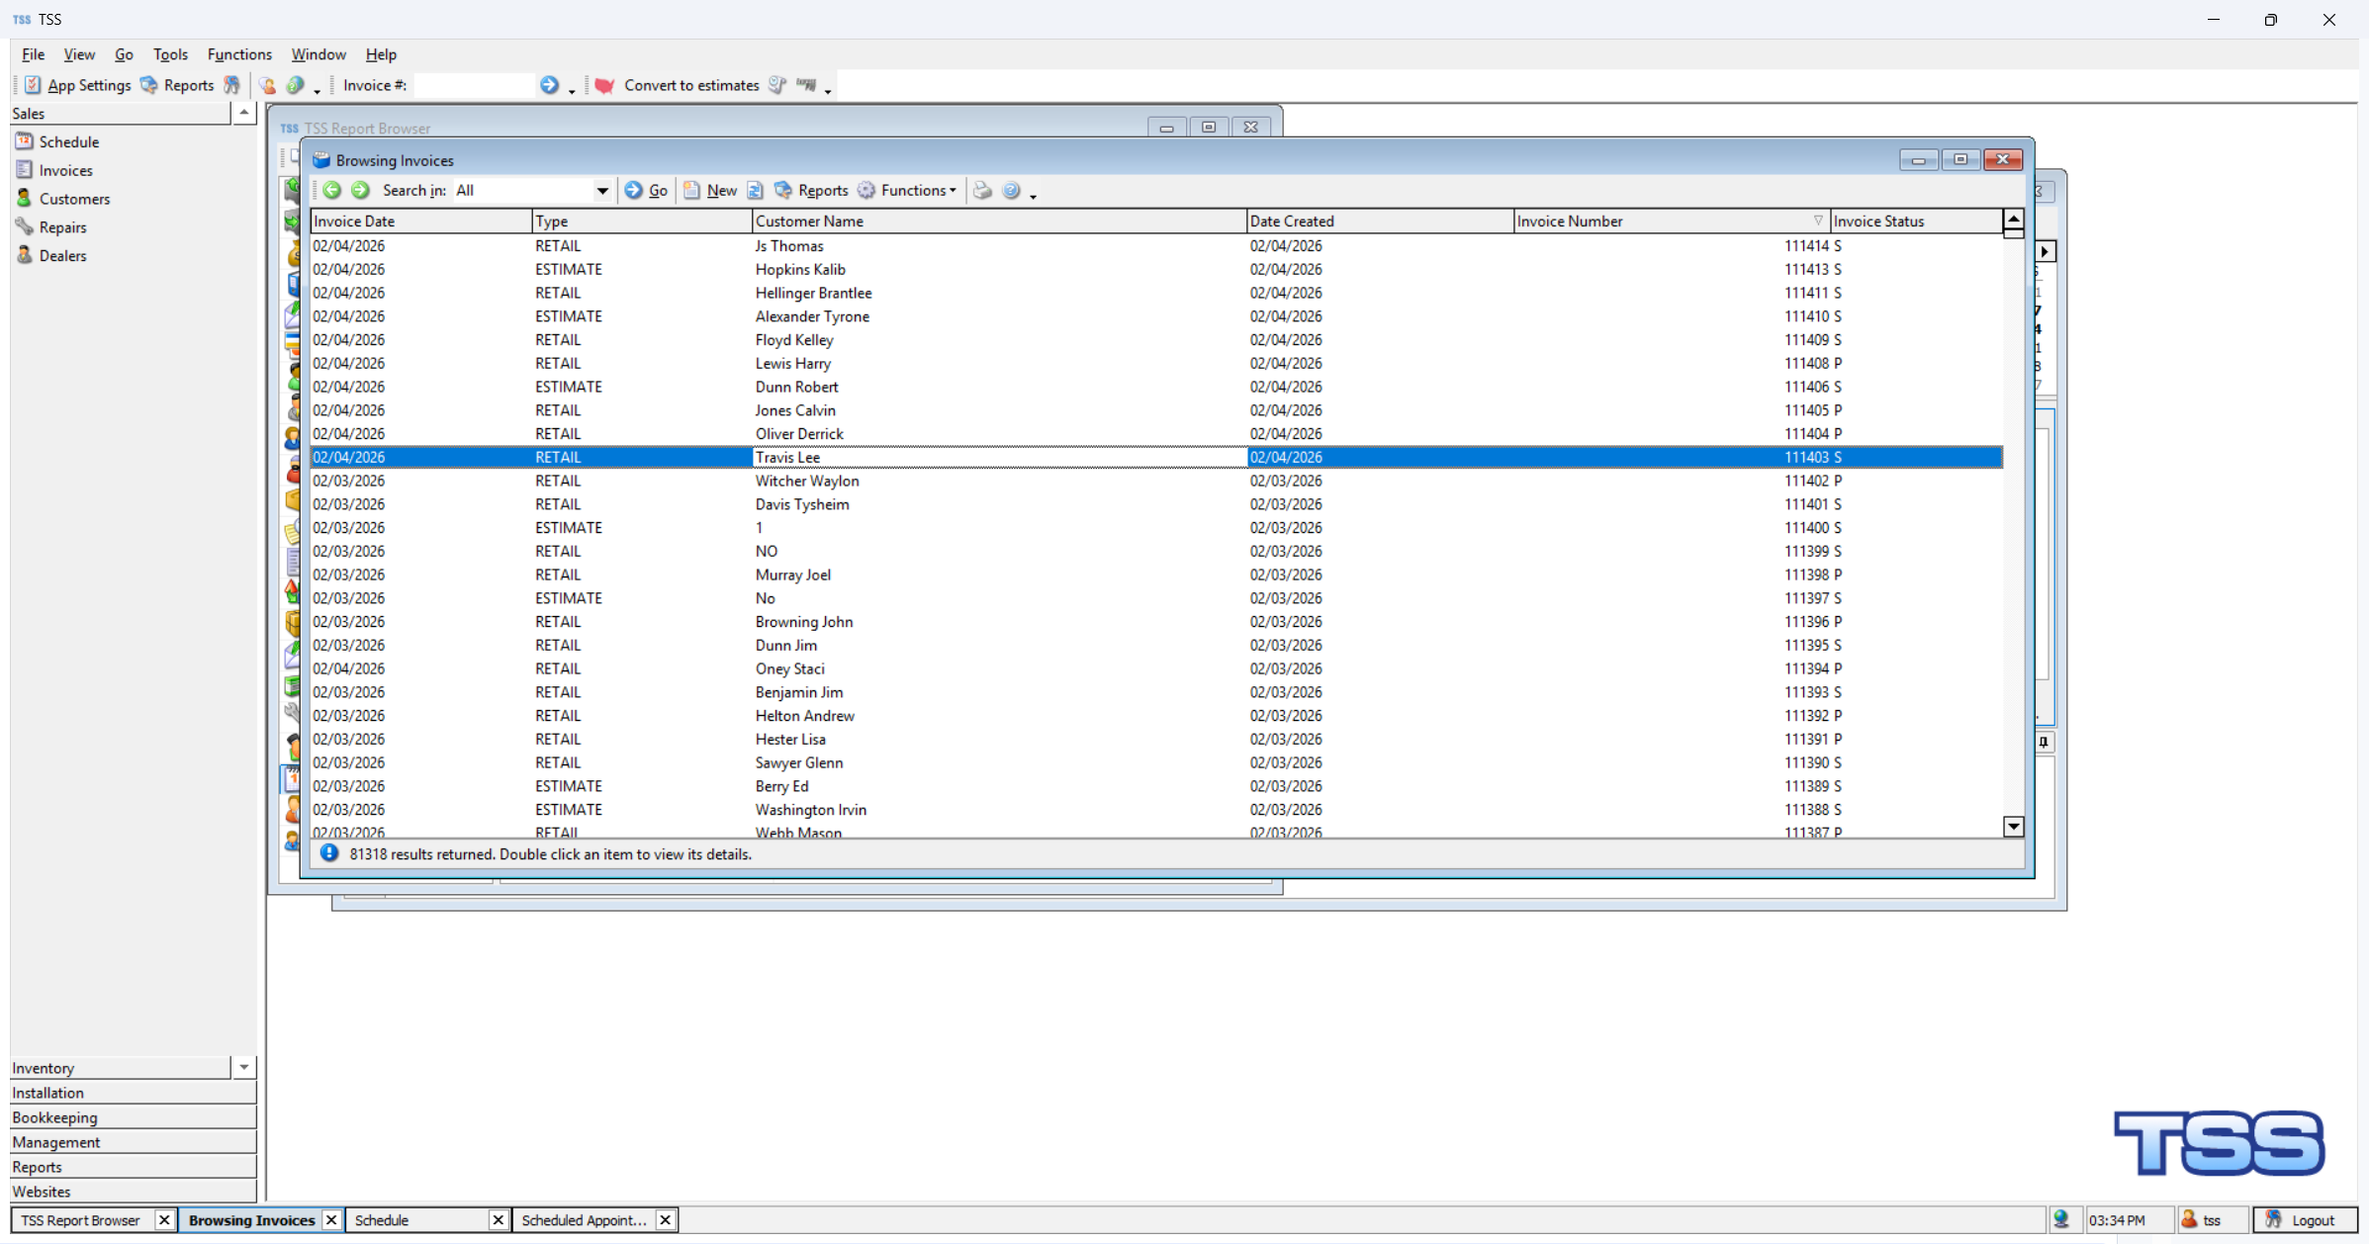
Task: Click the Go button in invoice browser
Action: (646, 190)
